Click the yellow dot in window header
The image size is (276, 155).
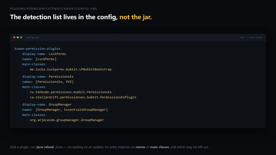(17, 37)
